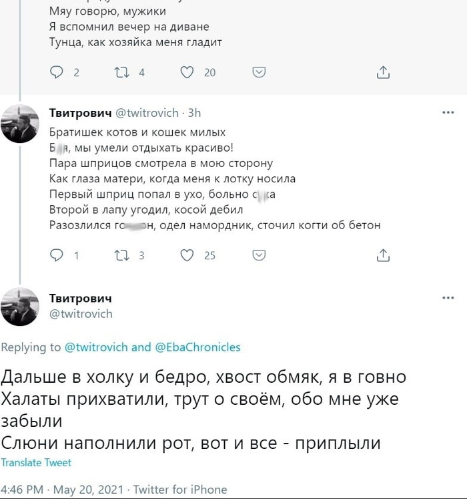
Task: Open the @twitrovich mention in Replying to
Action: coord(97,347)
